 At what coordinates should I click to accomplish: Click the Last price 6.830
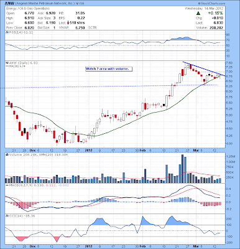point(219,23)
